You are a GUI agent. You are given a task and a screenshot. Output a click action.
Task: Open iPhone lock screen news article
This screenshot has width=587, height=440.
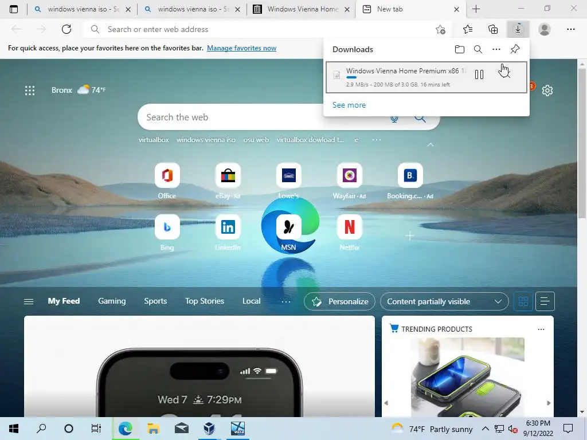click(199, 366)
